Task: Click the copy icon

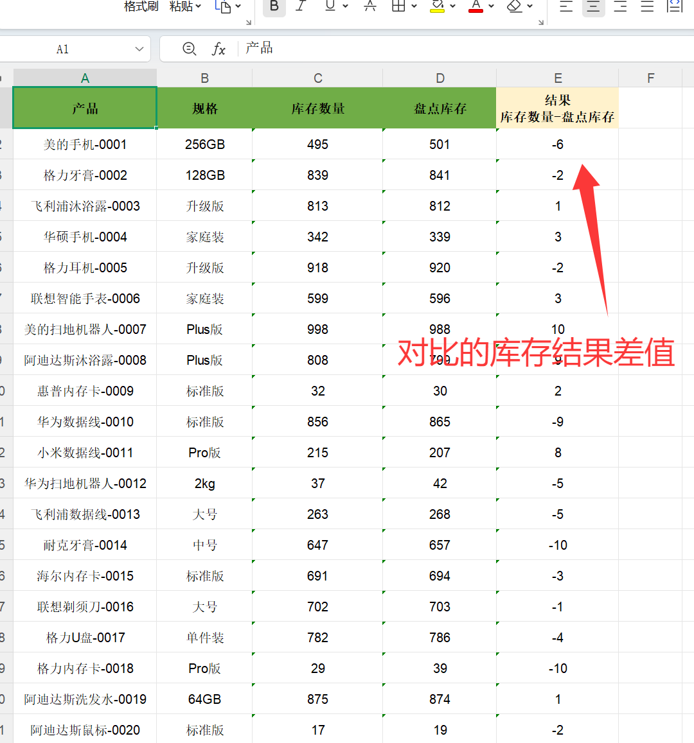Action: tap(223, 6)
